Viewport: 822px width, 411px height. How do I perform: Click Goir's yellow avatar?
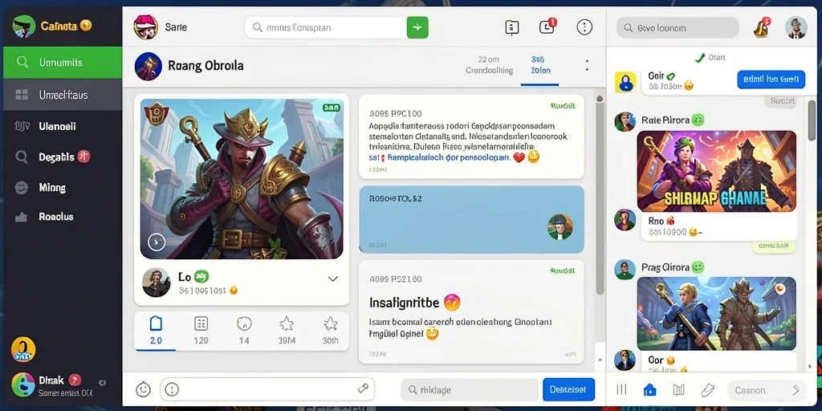point(625,83)
